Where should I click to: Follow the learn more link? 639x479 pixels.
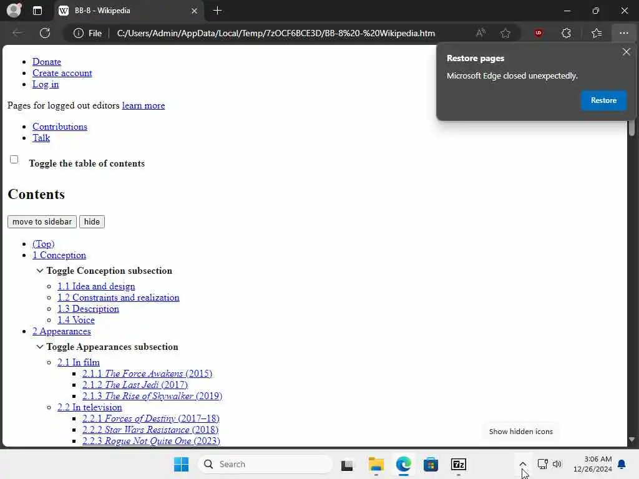pos(144,105)
